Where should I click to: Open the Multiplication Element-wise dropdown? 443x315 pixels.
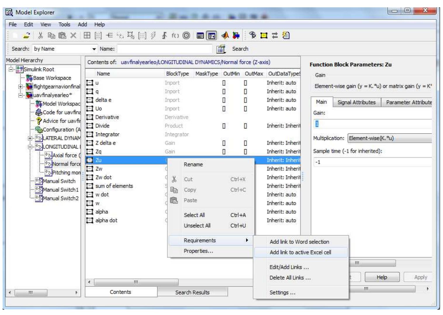(390, 138)
